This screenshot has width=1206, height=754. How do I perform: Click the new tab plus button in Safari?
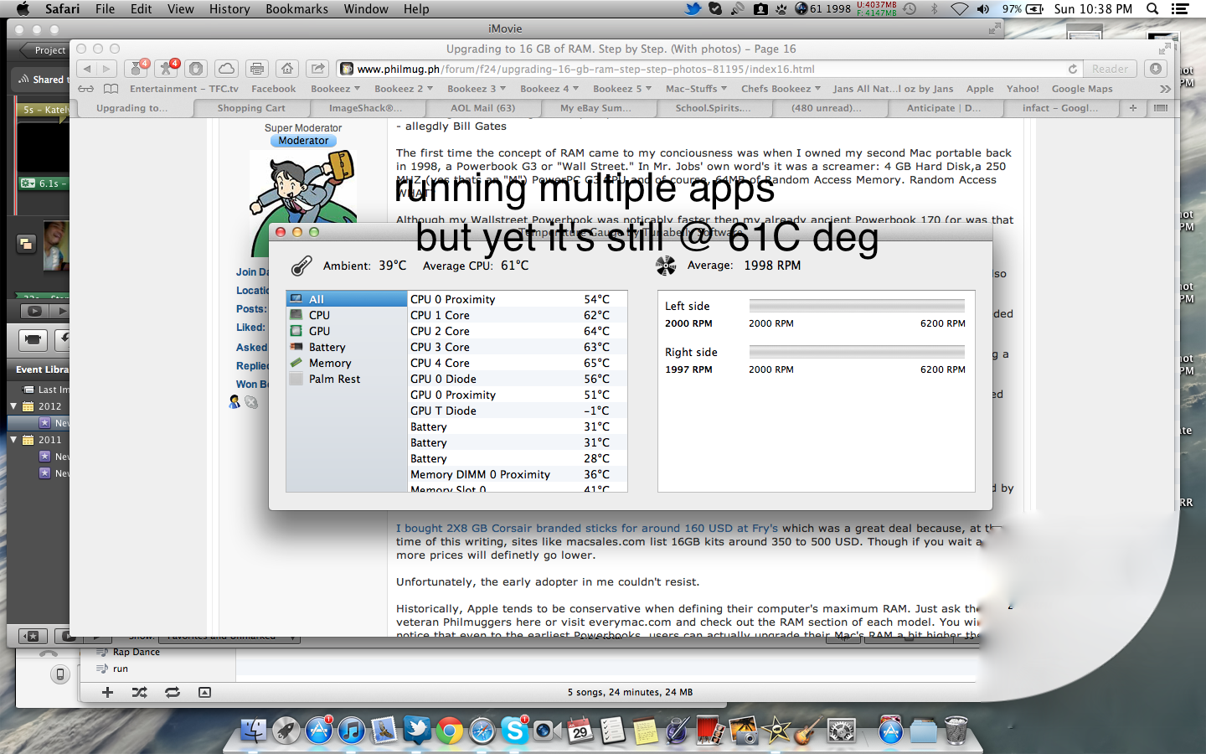1133,108
